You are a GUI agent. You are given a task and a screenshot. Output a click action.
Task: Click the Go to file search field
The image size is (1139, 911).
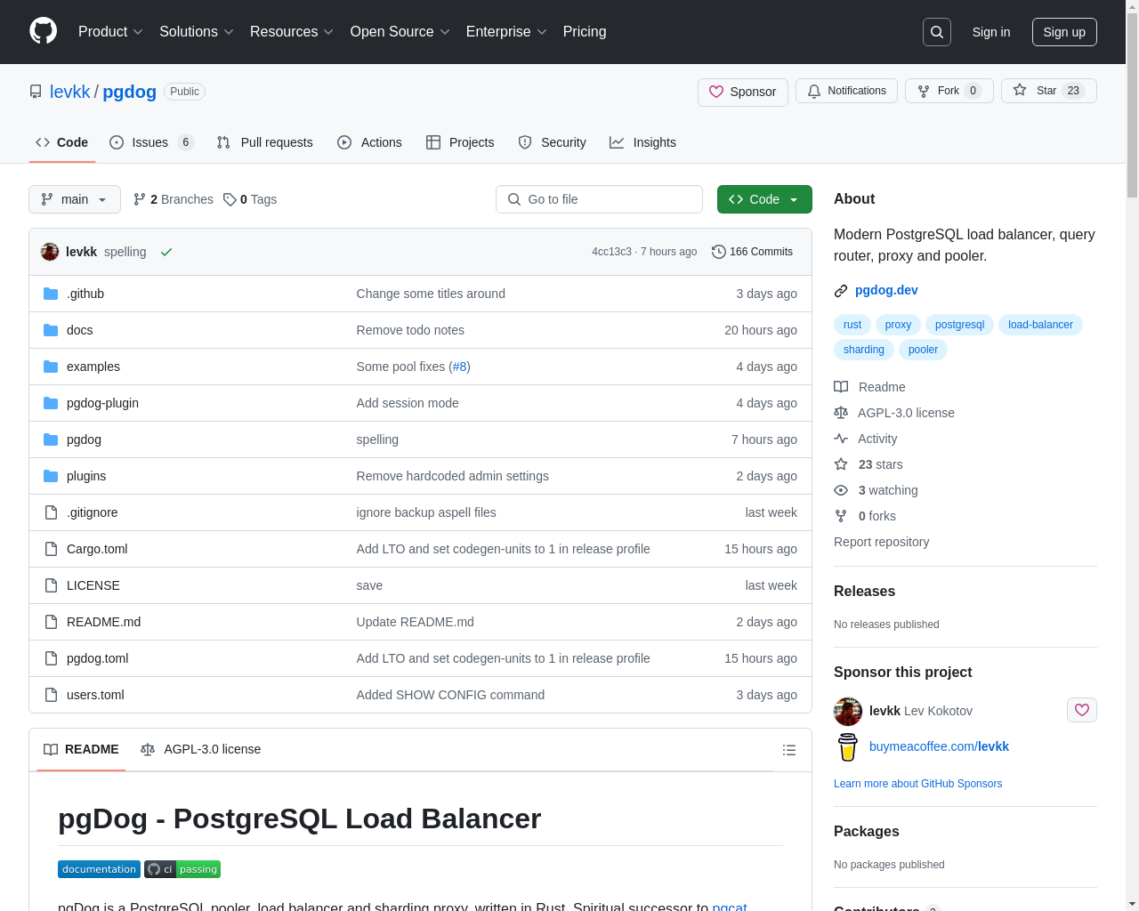click(599, 199)
